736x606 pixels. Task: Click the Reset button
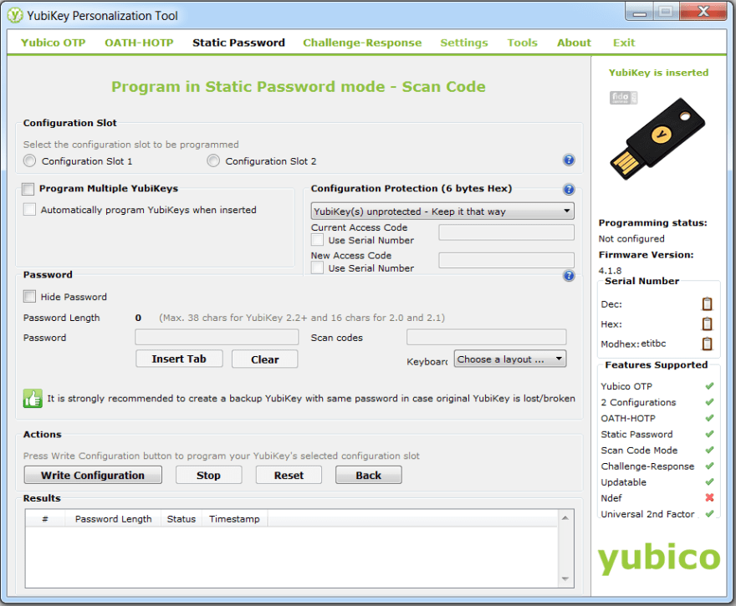coord(289,475)
